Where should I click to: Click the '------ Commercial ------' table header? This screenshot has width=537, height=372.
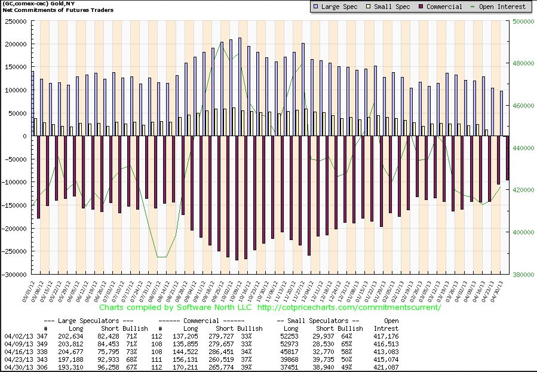[201, 321]
